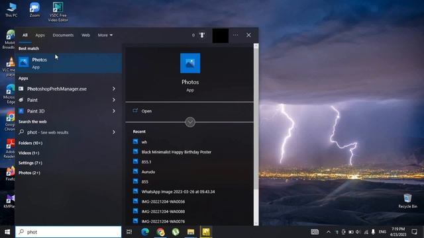
Task: Expand the Paint result arrow
Action: click(114, 100)
